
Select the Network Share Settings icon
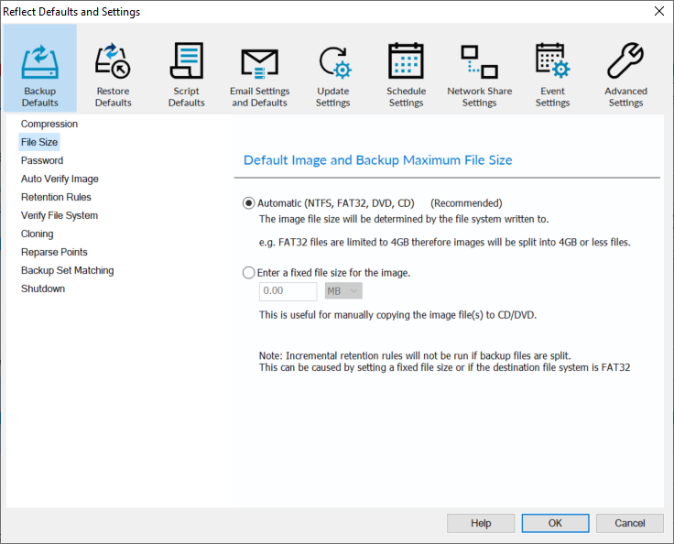pos(479,62)
